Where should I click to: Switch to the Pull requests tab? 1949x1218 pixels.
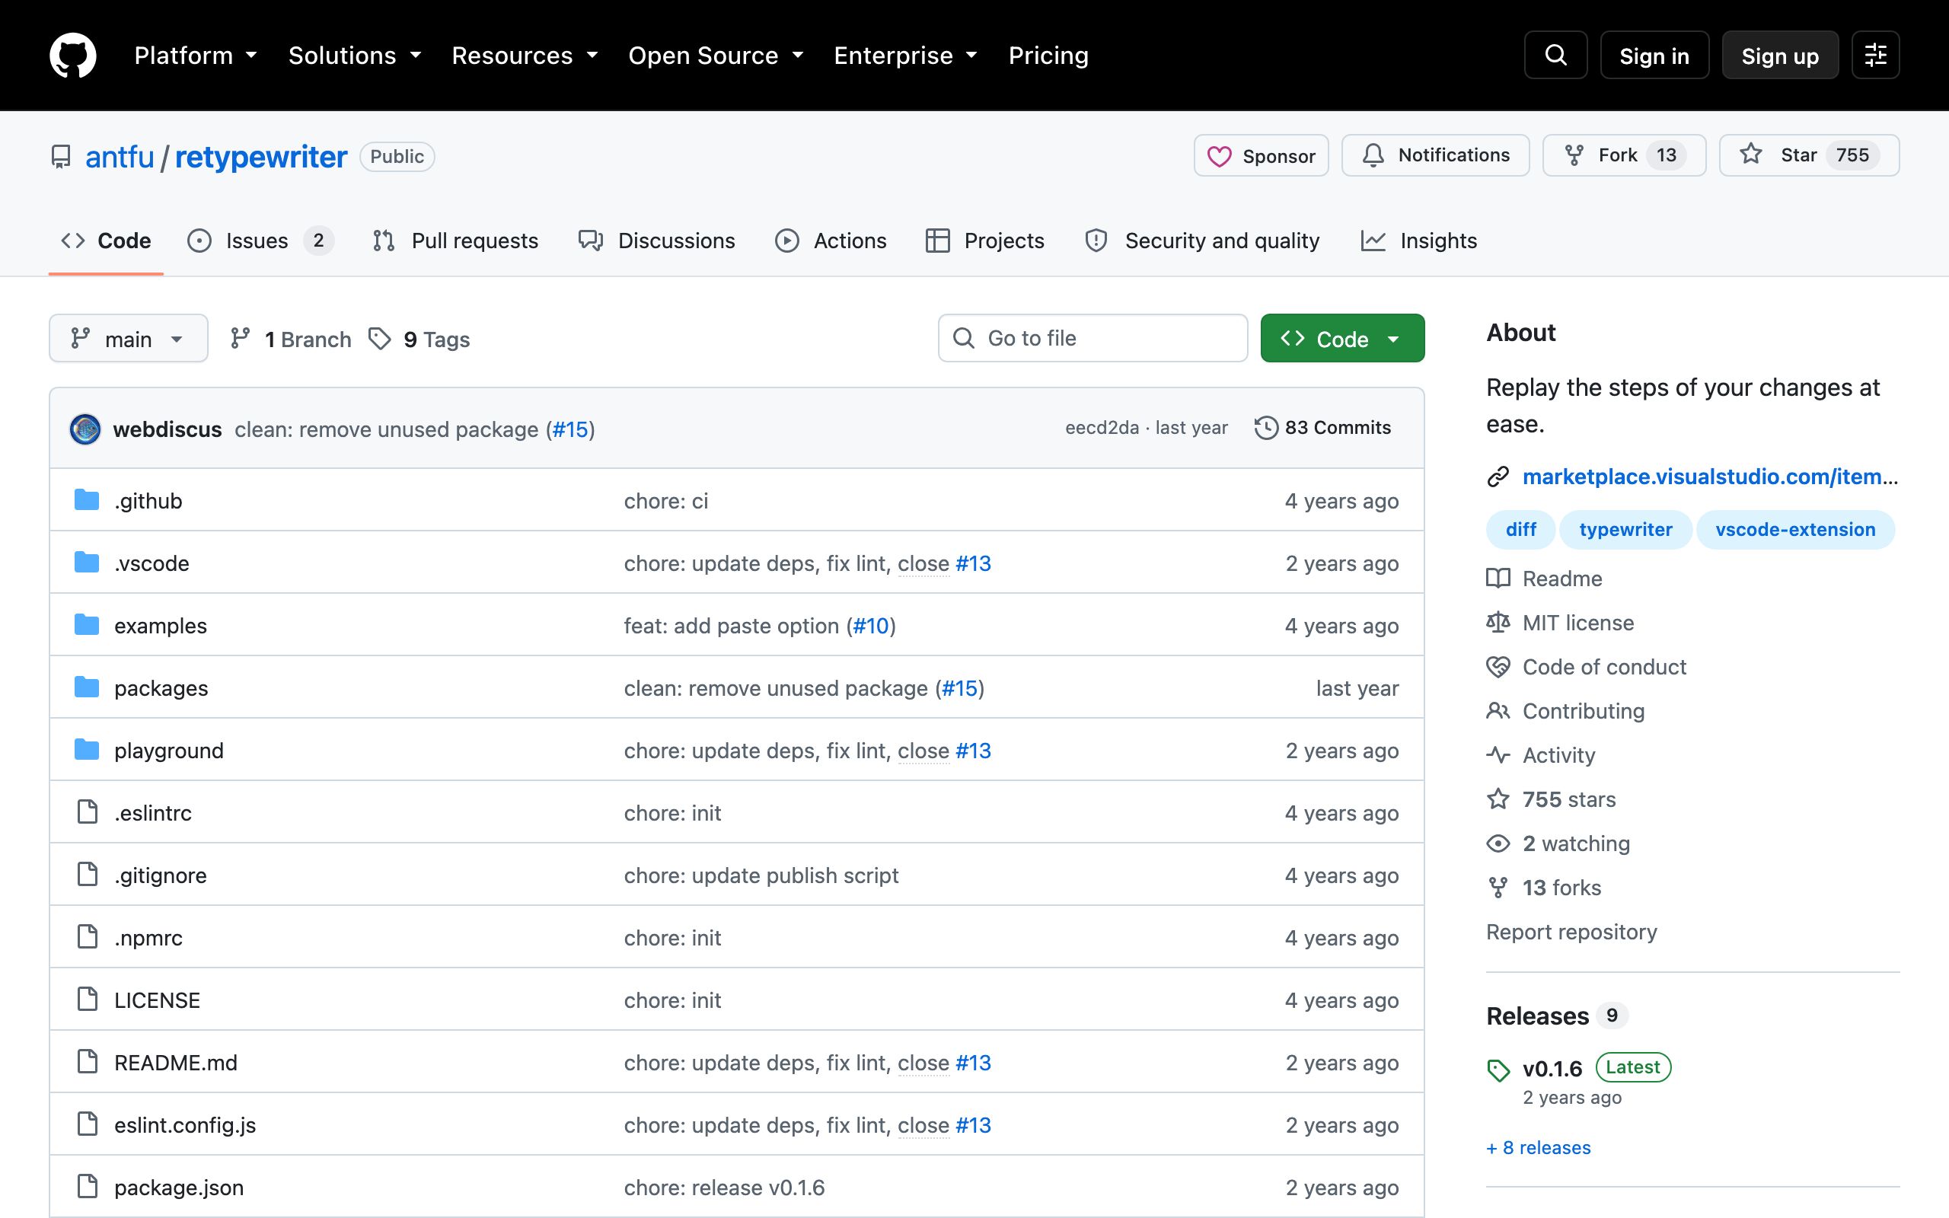pyautogui.click(x=455, y=241)
